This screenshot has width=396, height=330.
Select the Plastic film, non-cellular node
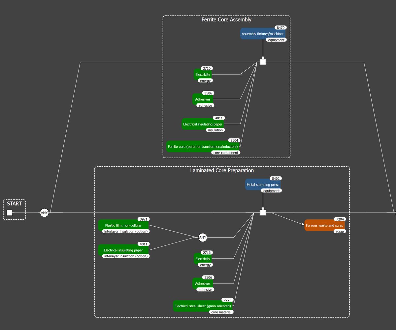point(123,225)
